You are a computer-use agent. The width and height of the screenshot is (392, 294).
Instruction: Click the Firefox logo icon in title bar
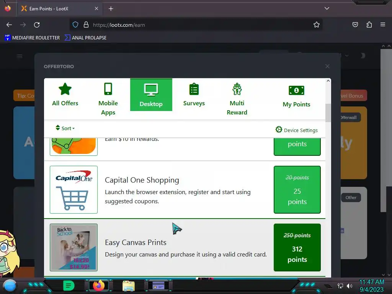pyautogui.click(x=8, y=8)
